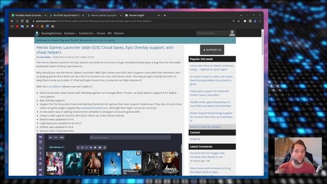The width and height of the screenshot is (327, 184).
Task: Open 'No need to wait on Valve' article
Action: click(x=211, y=80)
